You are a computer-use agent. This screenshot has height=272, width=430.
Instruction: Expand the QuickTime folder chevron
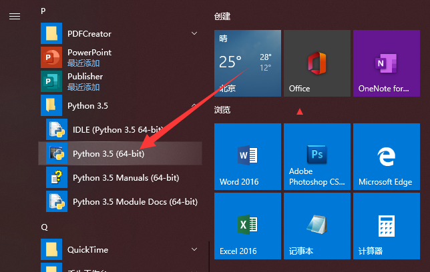tap(194, 249)
